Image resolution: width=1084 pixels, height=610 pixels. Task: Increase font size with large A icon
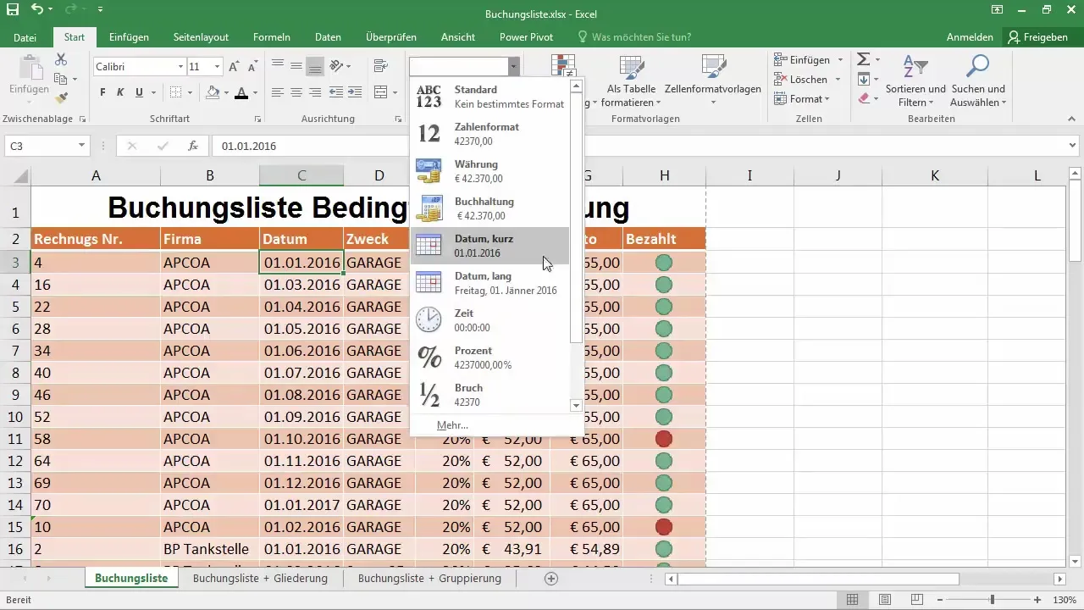(234, 66)
